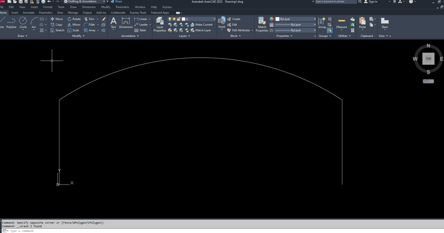
Task: Click the TOP face of ViewCube
Action: pos(428,59)
